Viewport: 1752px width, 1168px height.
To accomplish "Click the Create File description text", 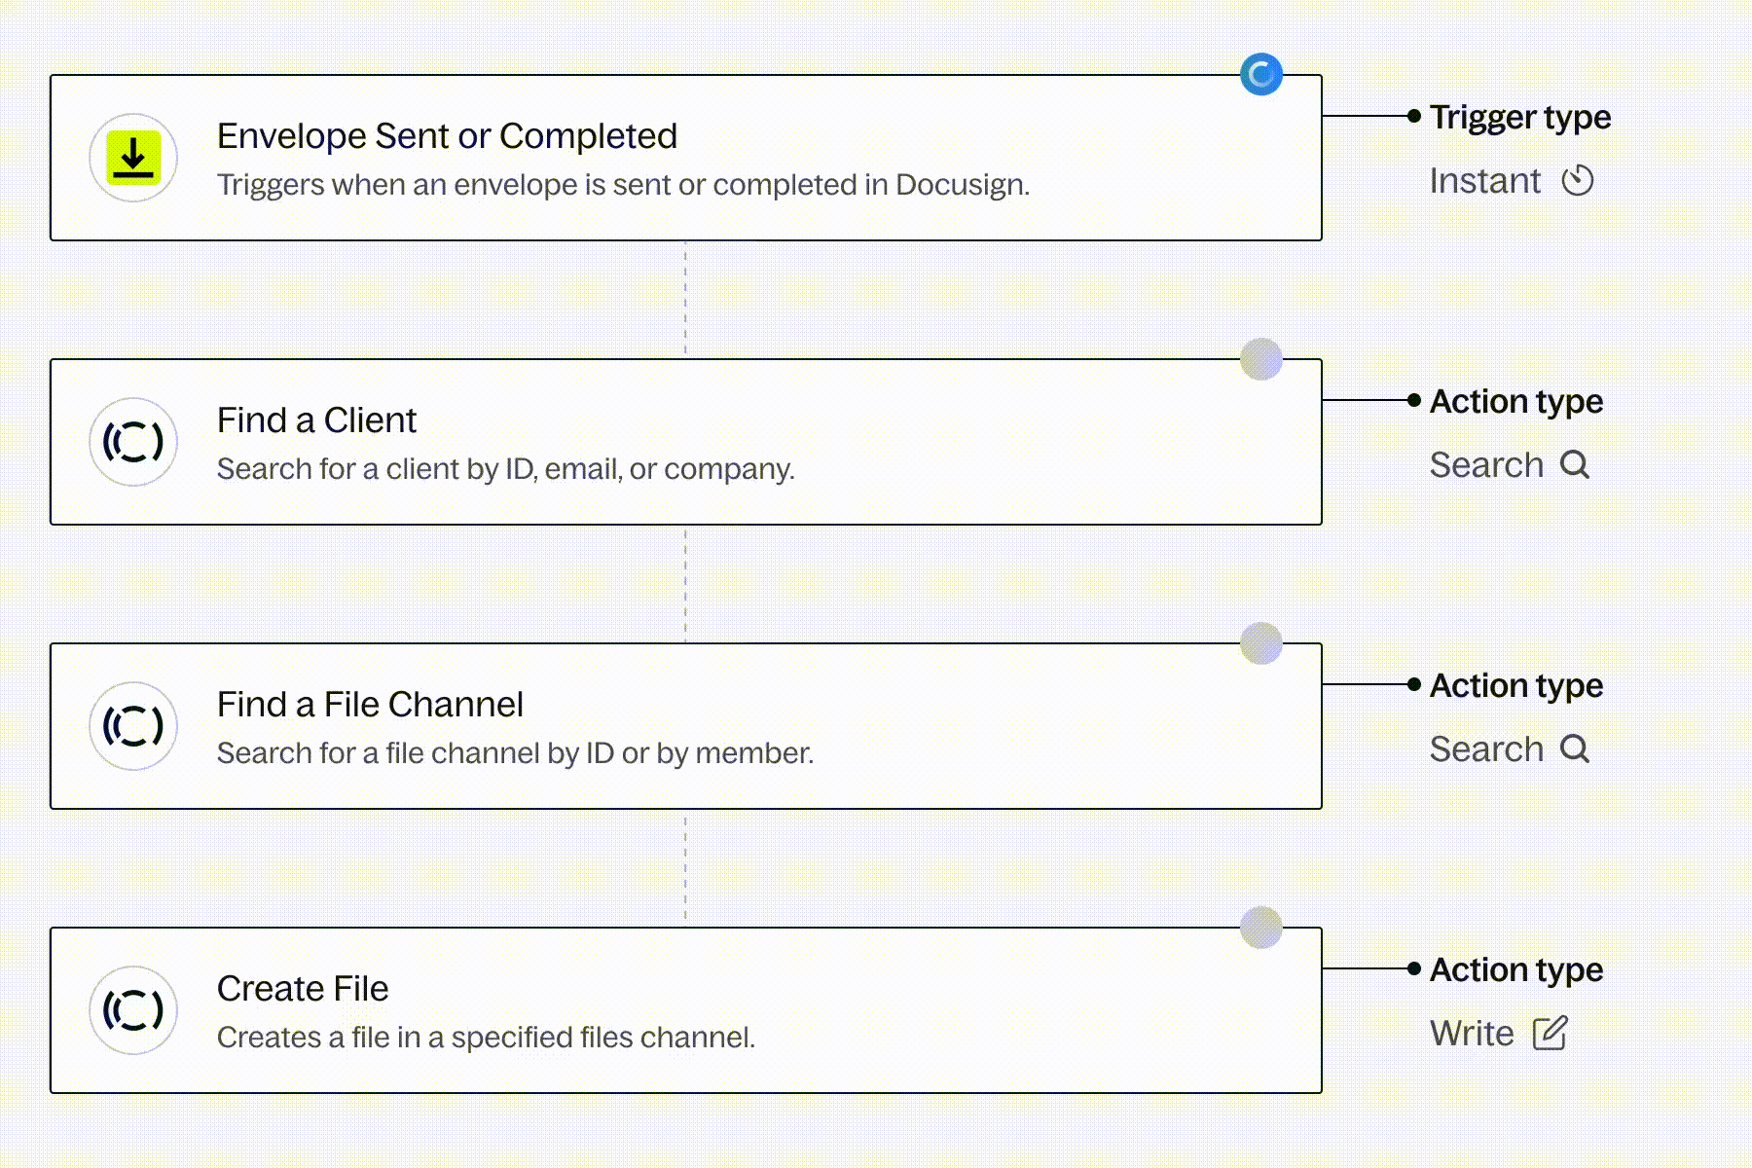I will (486, 1038).
